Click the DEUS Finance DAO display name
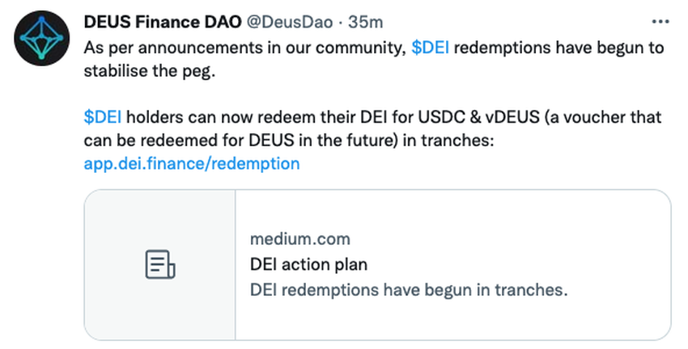The height and width of the screenshot is (349, 688). 151,22
